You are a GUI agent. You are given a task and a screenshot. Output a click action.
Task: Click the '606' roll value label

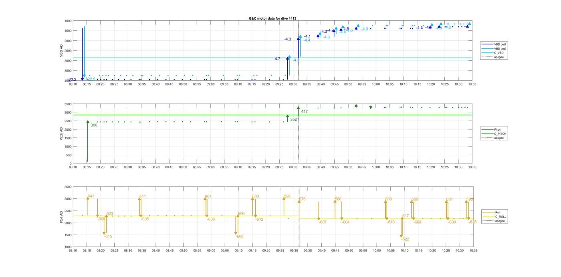pyautogui.click(x=241, y=214)
